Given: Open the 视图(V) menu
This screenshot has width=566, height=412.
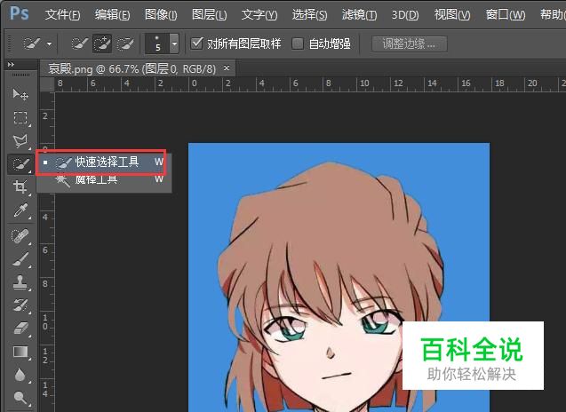Looking at the screenshot, I should point(452,15).
